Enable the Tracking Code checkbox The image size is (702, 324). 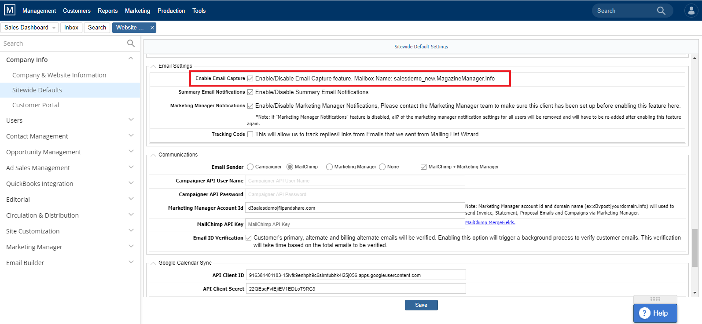pos(250,135)
